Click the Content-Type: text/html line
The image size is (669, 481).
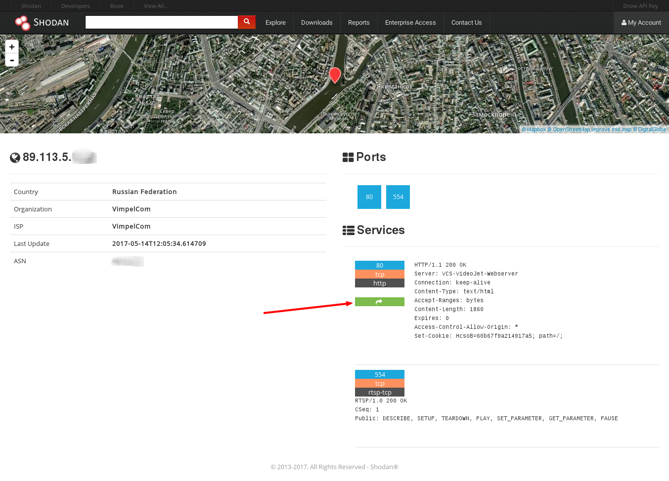tap(454, 291)
